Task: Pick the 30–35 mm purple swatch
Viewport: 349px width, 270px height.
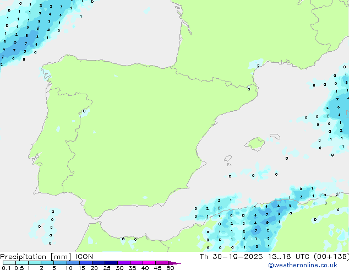Action: tap(124, 263)
